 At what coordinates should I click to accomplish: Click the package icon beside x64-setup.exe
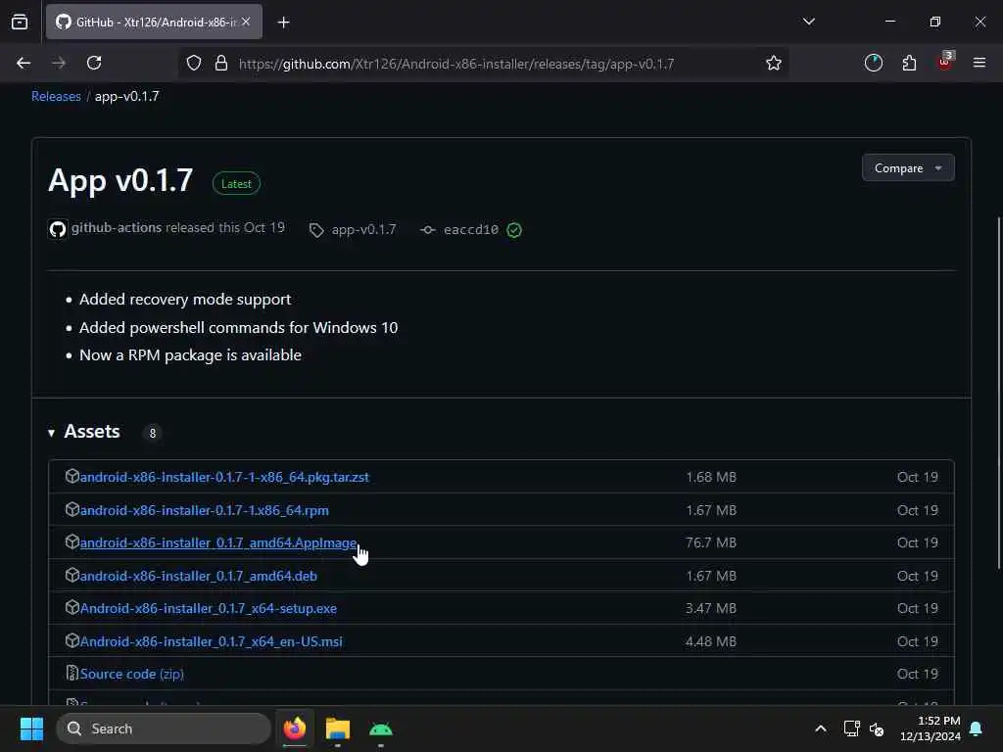pos(72,607)
